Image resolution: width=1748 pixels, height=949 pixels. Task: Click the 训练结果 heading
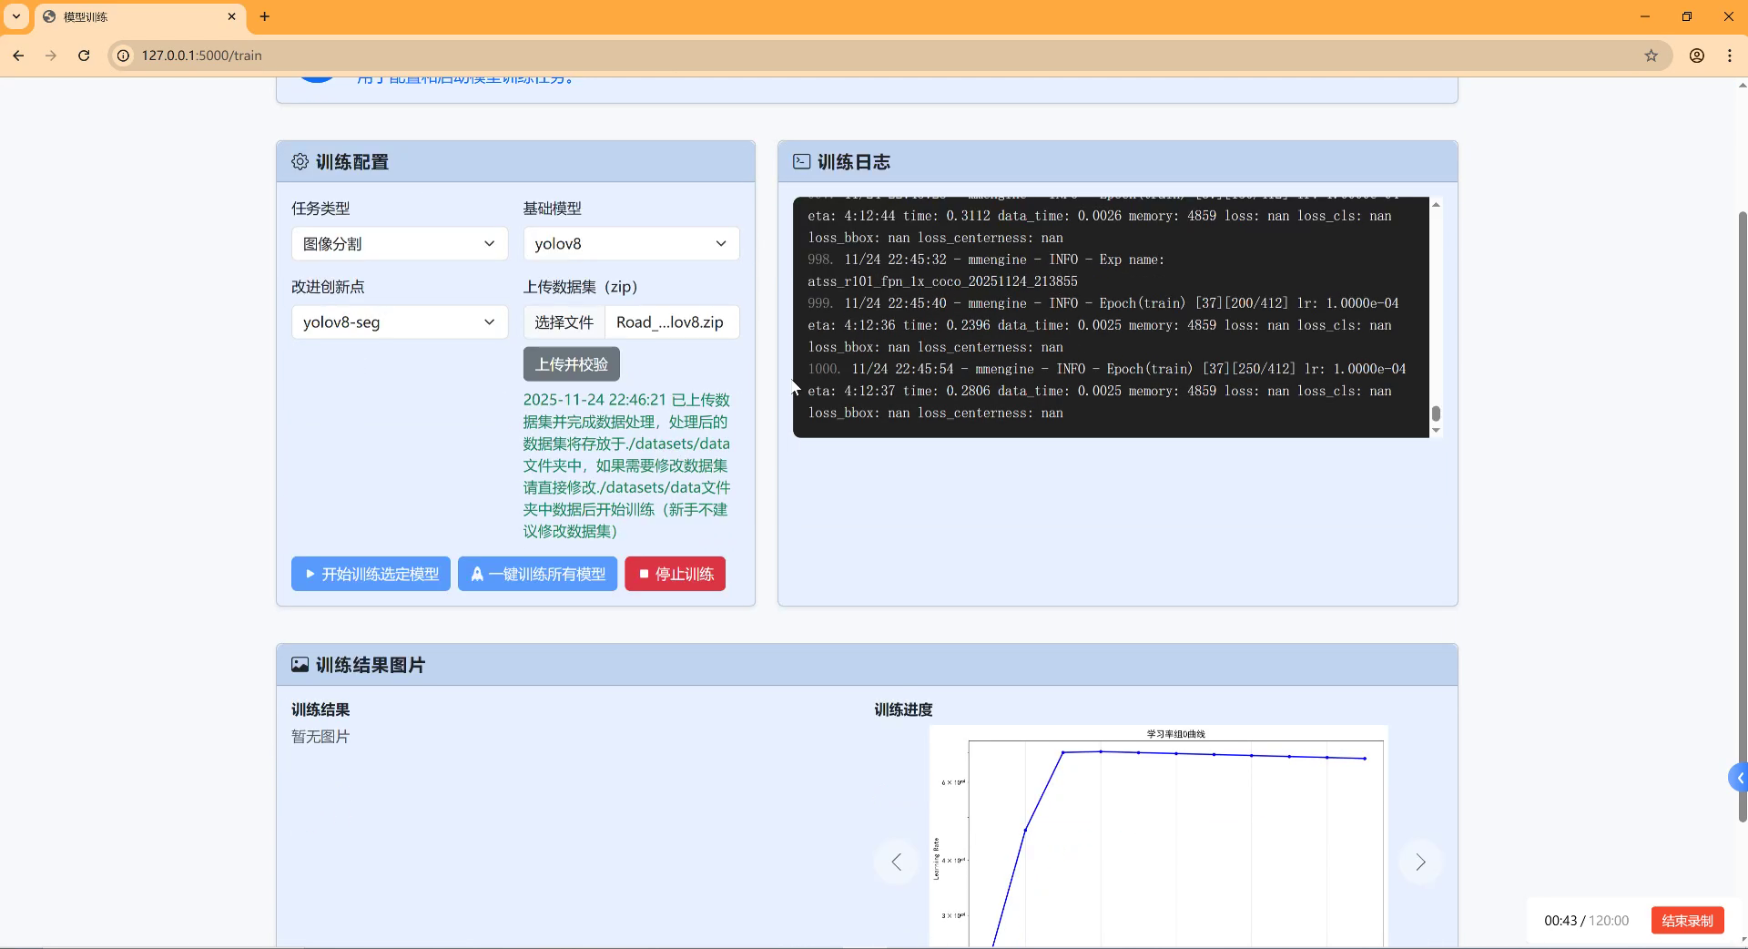tap(320, 709)
